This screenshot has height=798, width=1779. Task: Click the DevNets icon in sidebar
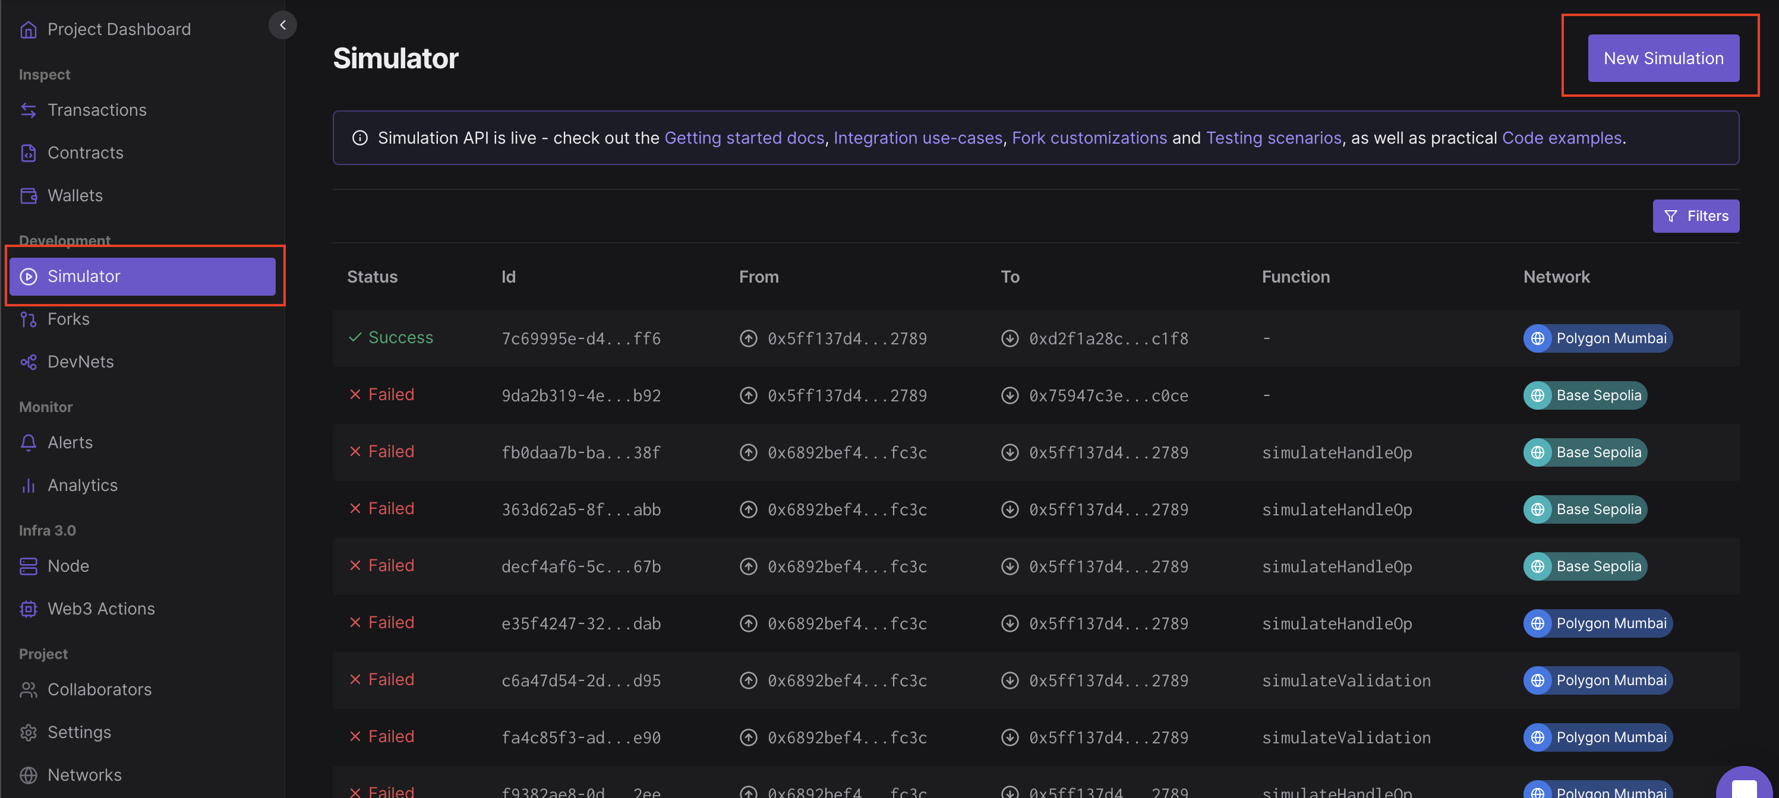[29, 362]
